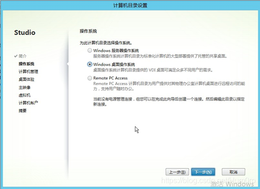Choose the Remote PC Access option

click(x=89, y=78)
